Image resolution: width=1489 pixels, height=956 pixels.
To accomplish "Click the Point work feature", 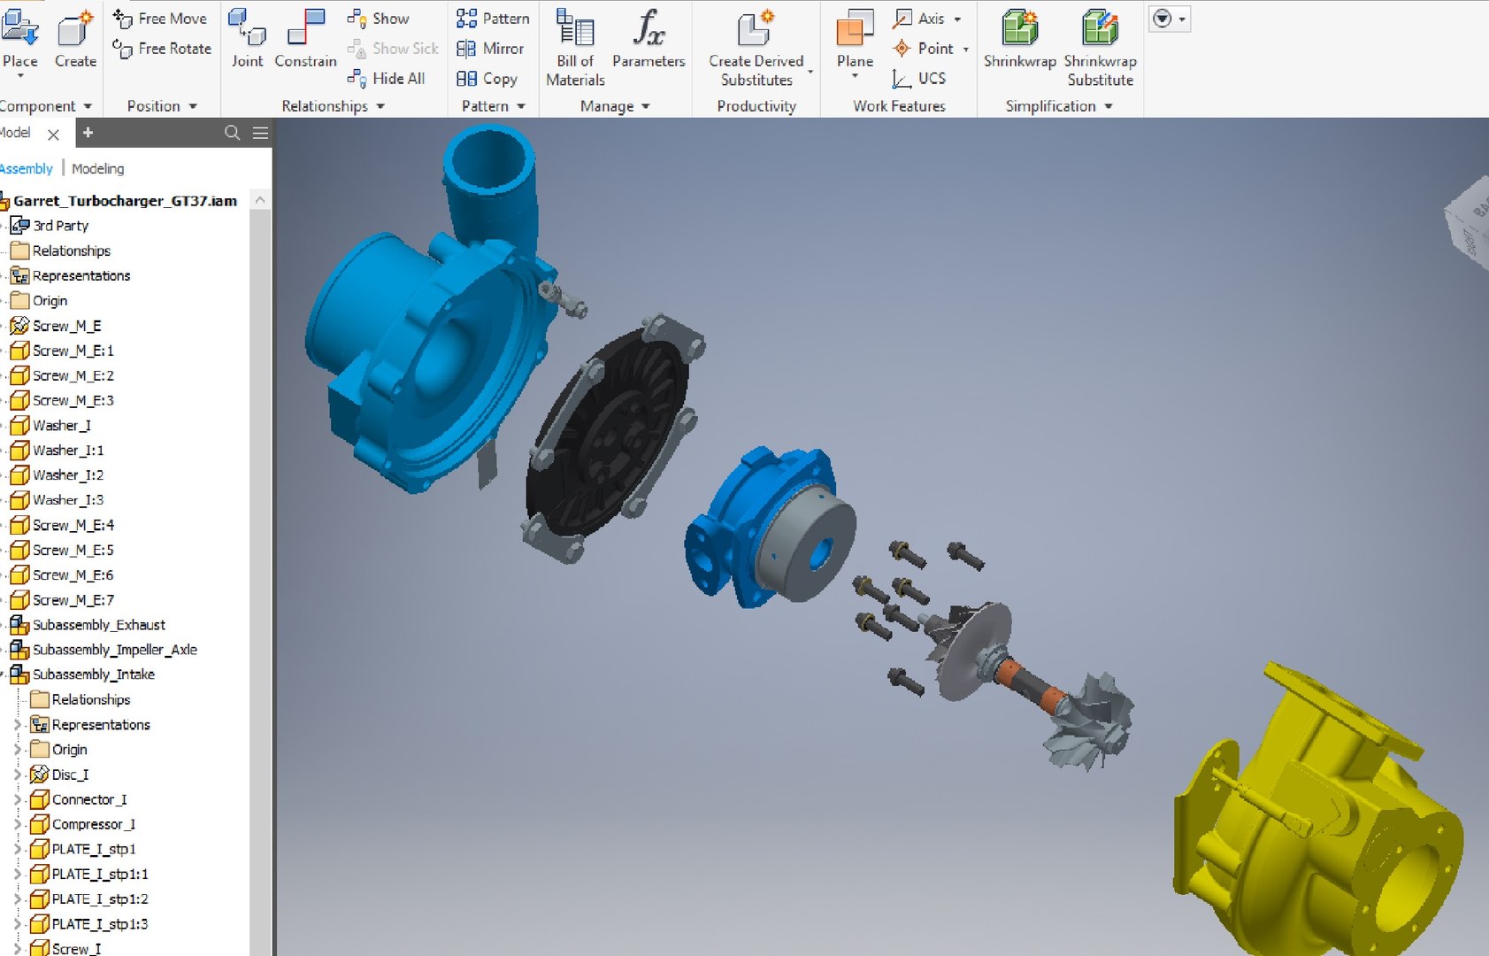I will (x=923, y=48).
